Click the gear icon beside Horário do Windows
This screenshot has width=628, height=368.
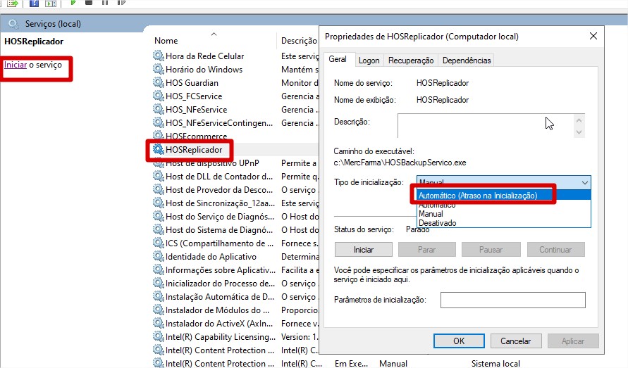pyautogui.click(x=159, y=70)
